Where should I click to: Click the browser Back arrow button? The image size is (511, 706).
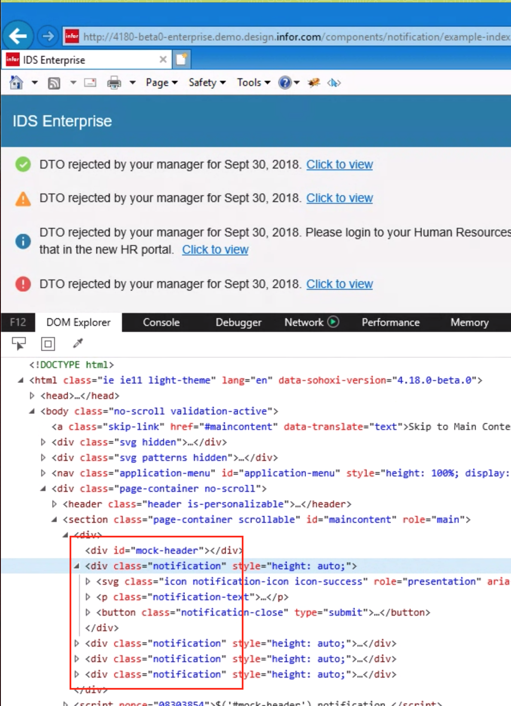click(x=18, y=36)
